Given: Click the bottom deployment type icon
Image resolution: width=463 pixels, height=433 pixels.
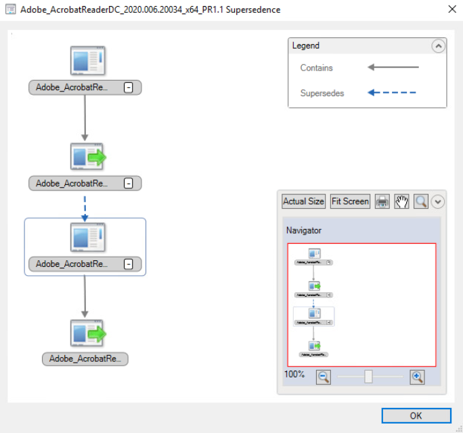Looking at the screenshot, I should pyautogui.click(x=88, y=333).
